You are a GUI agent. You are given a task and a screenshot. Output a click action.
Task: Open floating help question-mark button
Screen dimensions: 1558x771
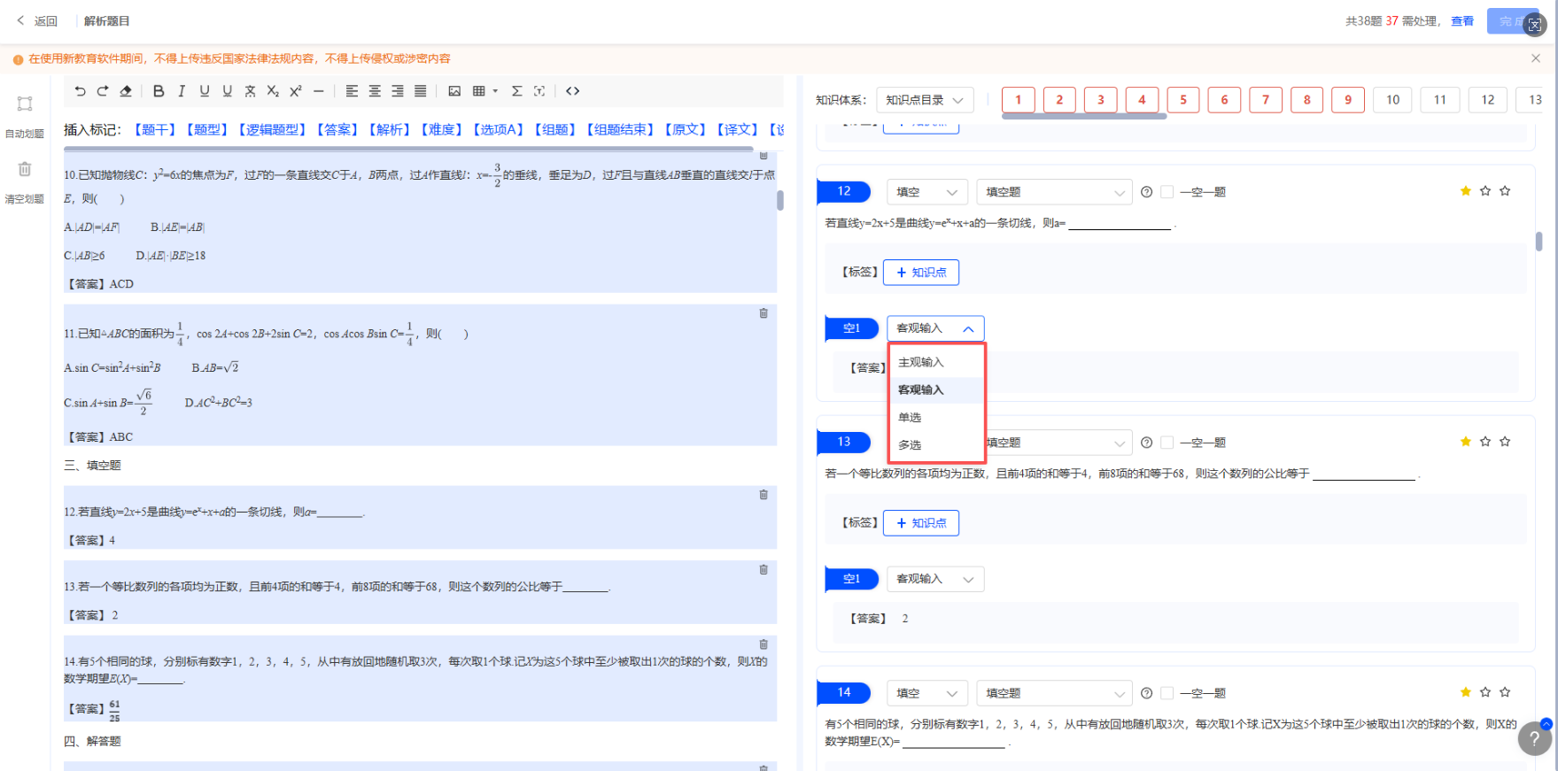pos(1535,738)
